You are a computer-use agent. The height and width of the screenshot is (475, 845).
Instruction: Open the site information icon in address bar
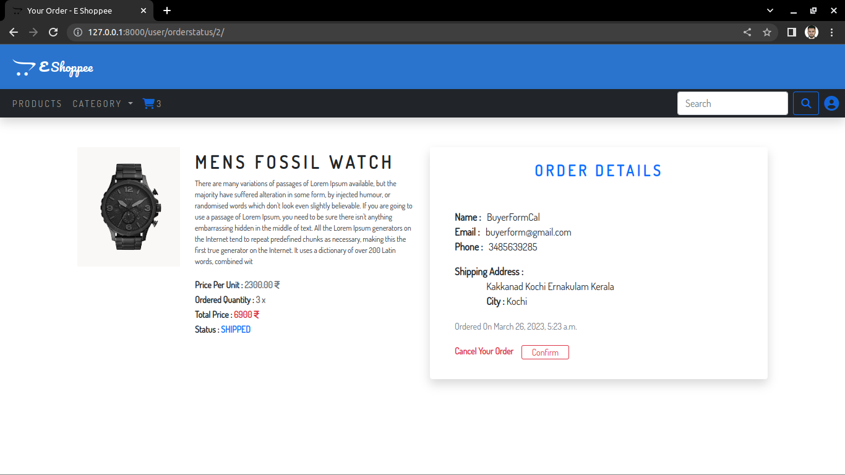(x=76, y=32)
